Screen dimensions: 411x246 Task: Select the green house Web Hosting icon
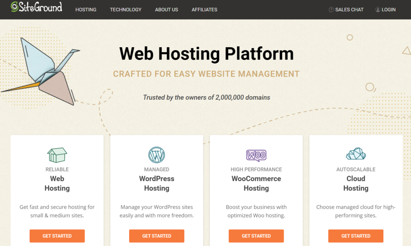(57, 153)
